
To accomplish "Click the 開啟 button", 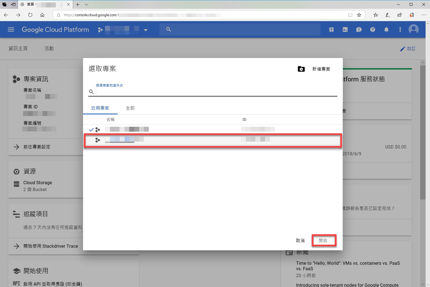I will click(x=324, y=241).
